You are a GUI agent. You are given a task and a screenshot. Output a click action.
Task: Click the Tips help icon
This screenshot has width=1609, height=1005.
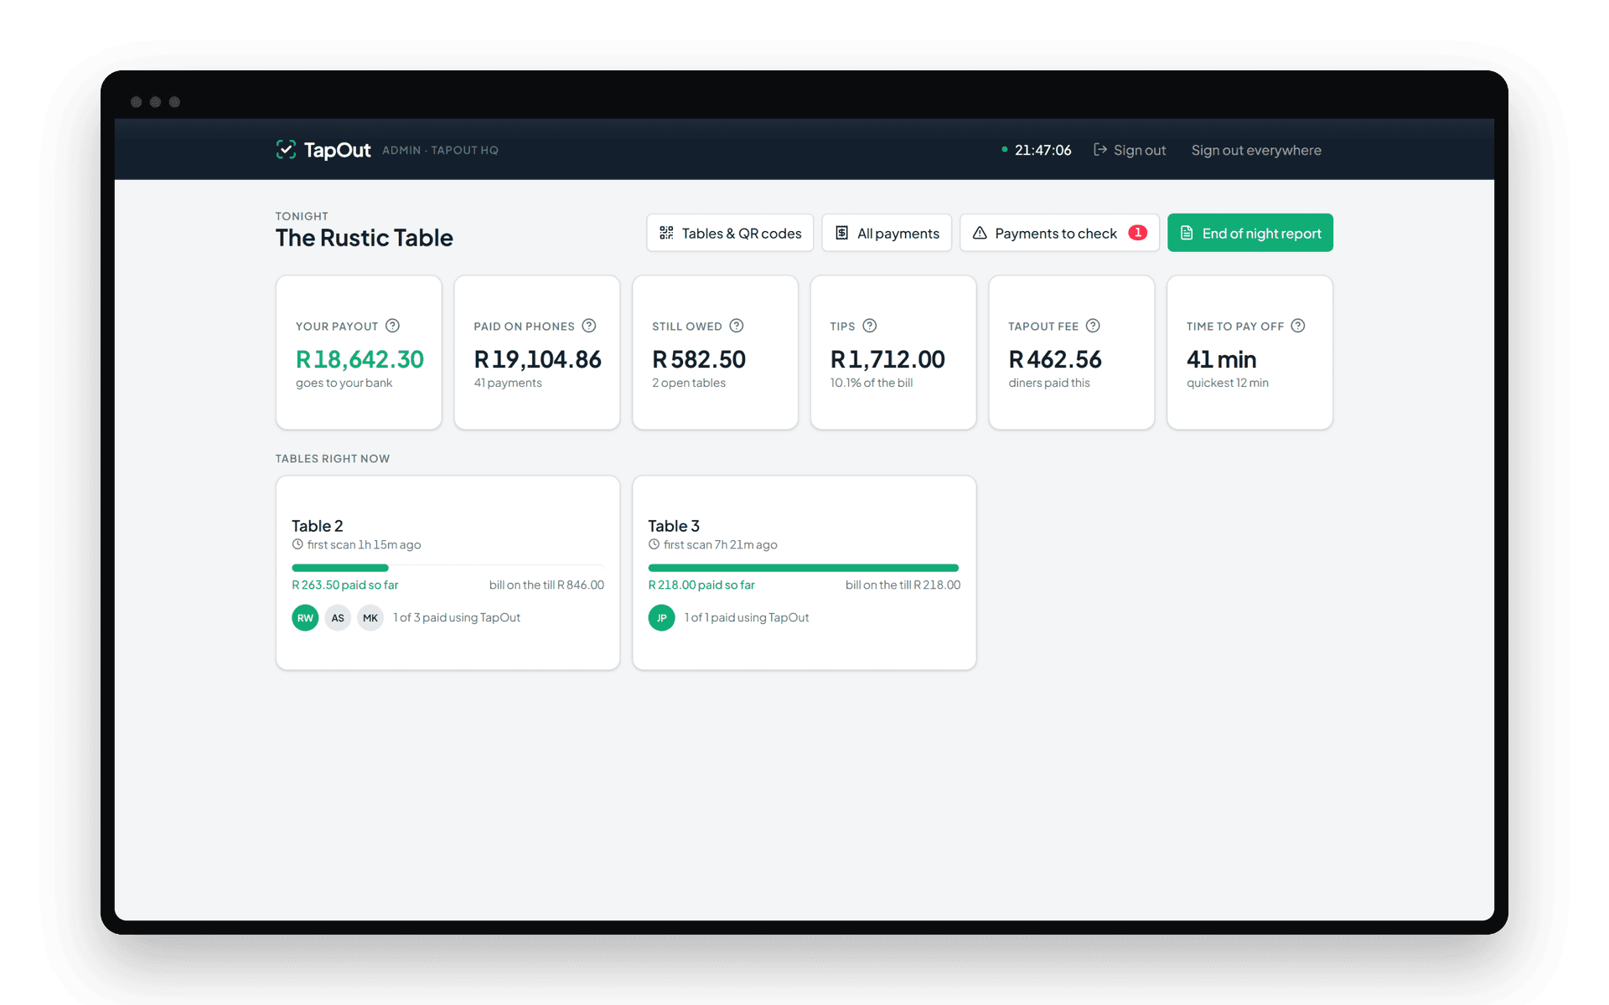click(870, 326)
